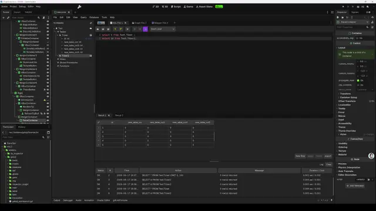This screenshot has height=211, width=376.
Task: Open the Tools menu in workbench
Action: point(105,18)
